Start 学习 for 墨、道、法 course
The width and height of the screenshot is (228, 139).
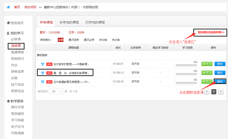(x=207, y=73)
